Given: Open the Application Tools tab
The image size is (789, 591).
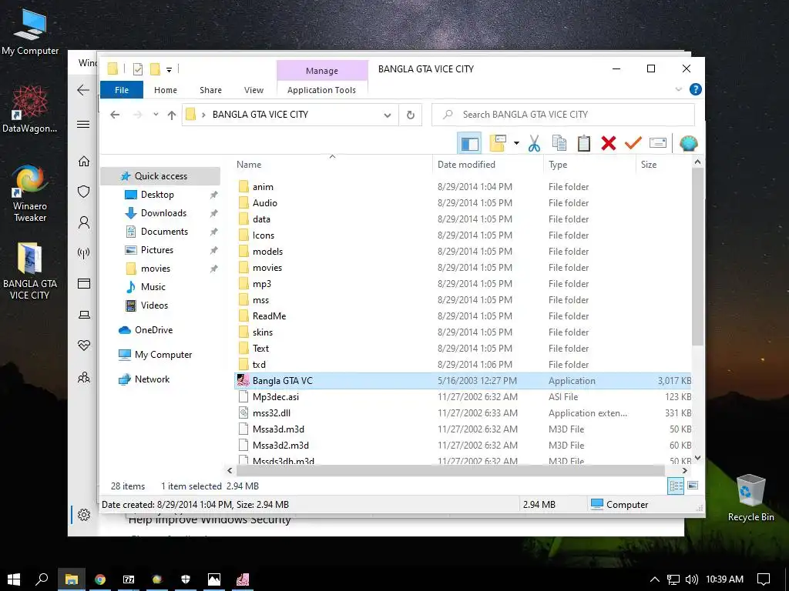Looking at the screenshot, I should pos(321,90).
